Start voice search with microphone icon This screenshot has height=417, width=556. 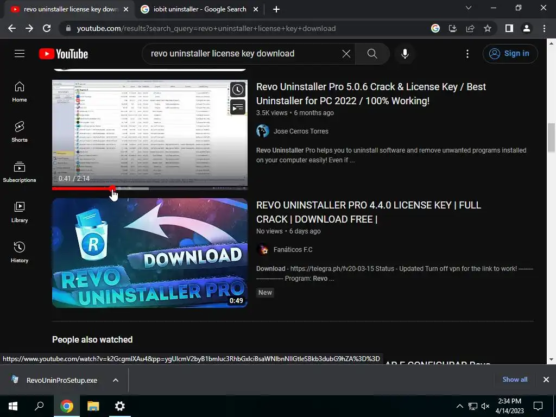[x=405, y=54]
